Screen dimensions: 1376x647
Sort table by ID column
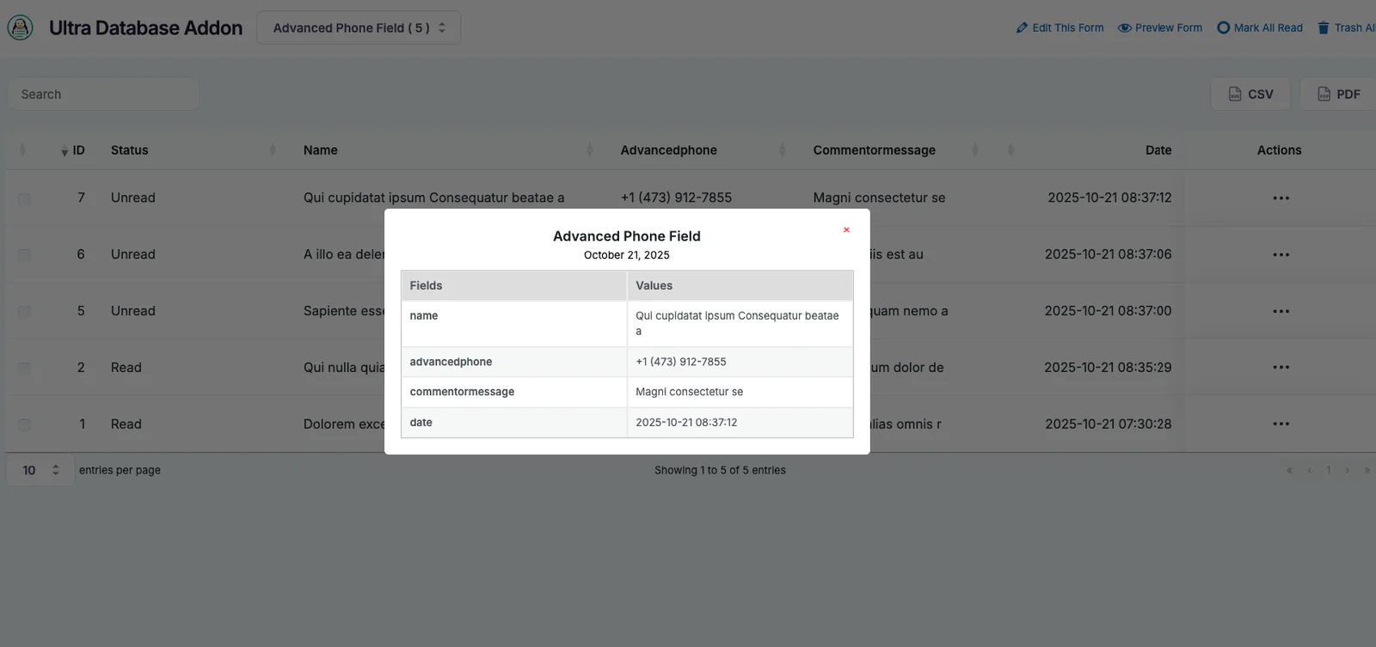point(77,150)
